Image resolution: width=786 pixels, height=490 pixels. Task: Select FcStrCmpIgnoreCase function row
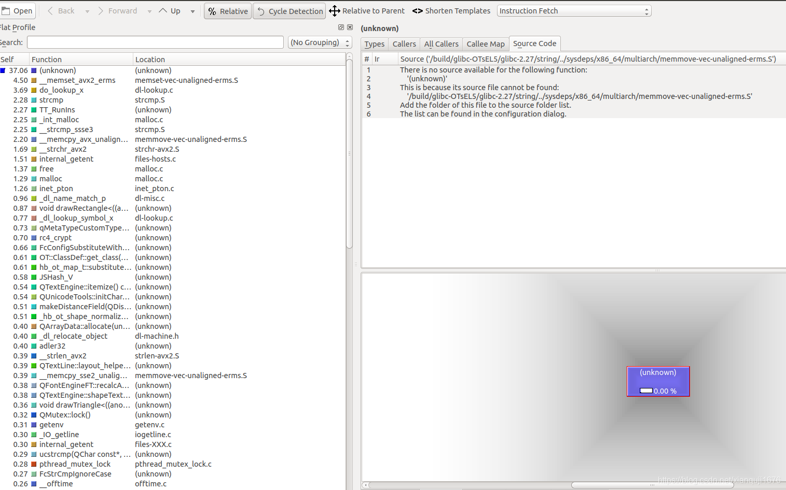[x=172, y=474]
